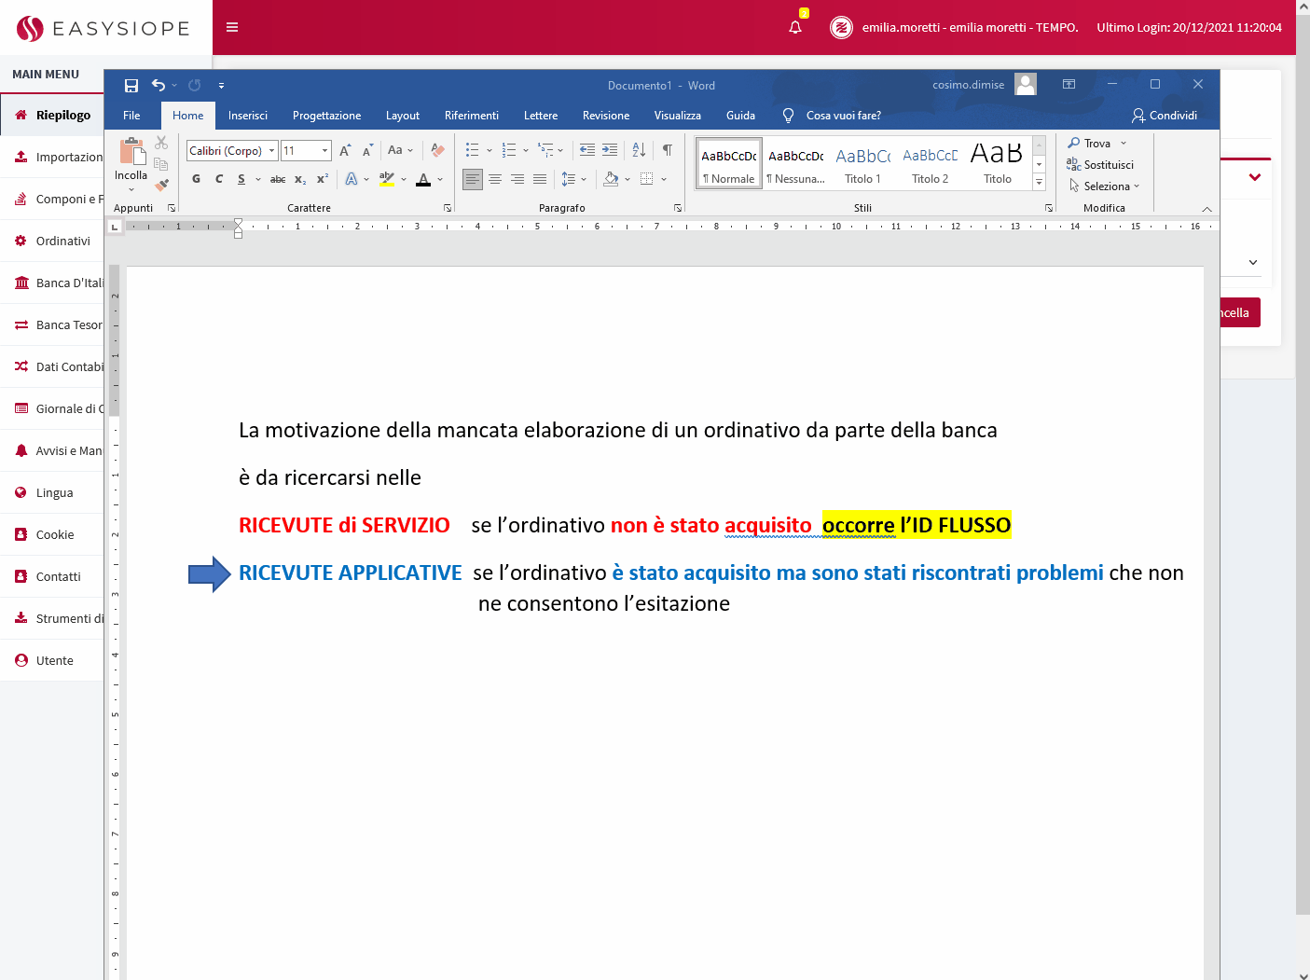
Task: Increase paragraph indent
Action: click(610, 150)
